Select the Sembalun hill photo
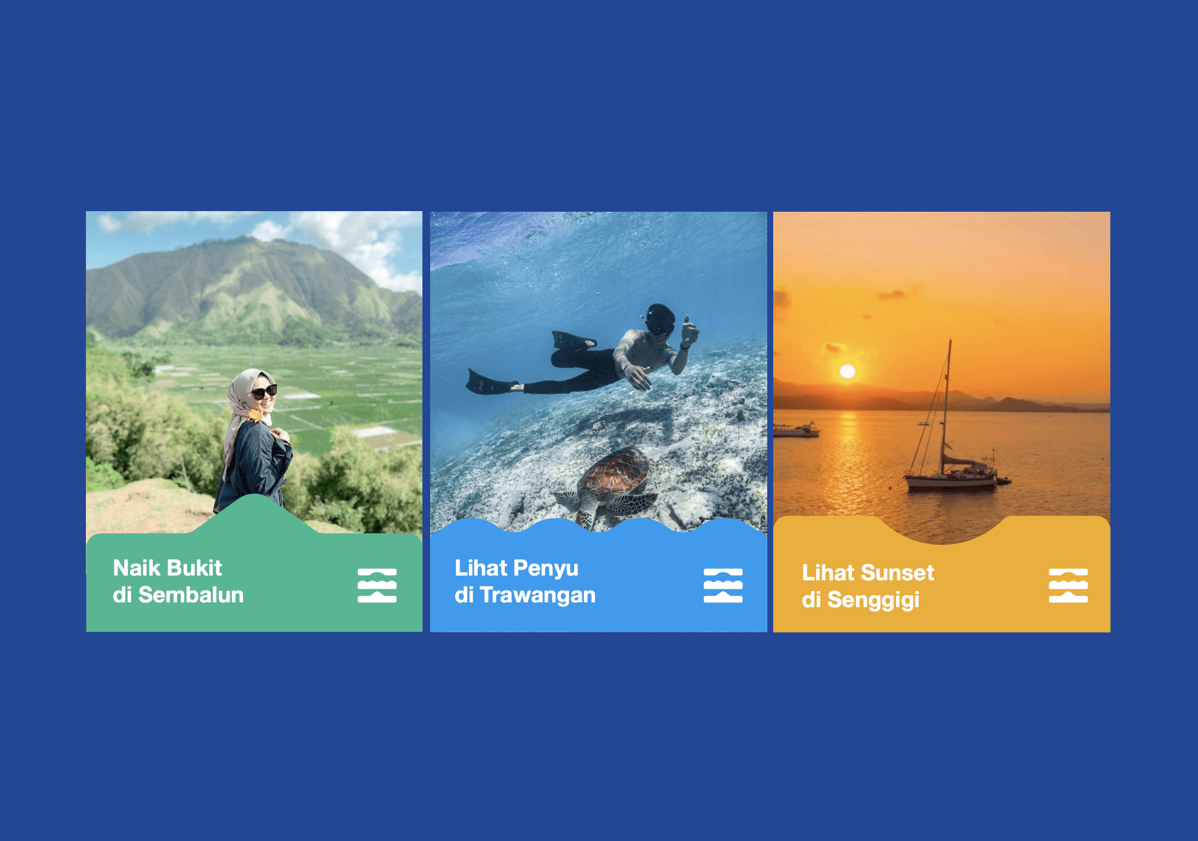 254,370
